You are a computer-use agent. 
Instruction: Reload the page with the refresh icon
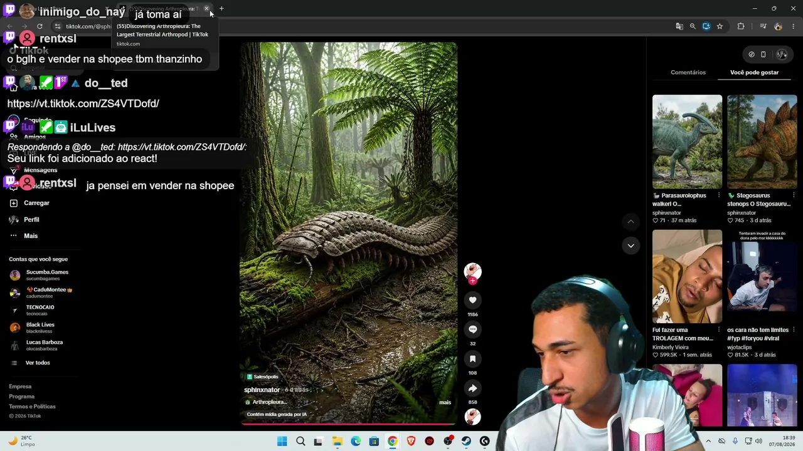(40, 26)
